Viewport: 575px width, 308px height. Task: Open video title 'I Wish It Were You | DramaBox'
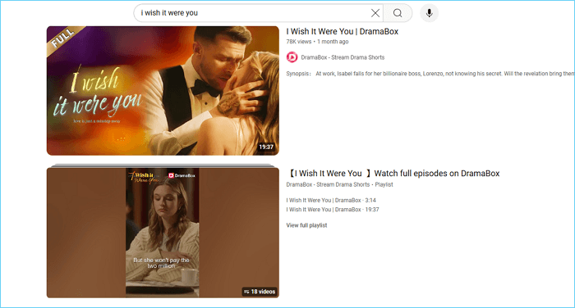pyautogui.click(x=343, y=31)
